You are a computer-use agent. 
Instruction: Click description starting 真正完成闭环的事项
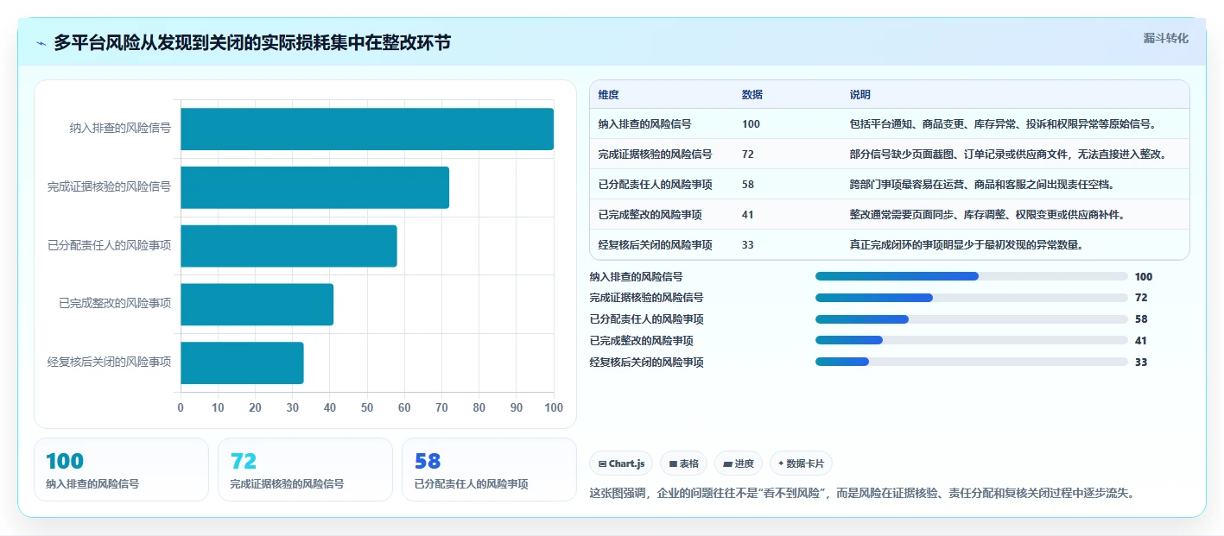(966, 245)
